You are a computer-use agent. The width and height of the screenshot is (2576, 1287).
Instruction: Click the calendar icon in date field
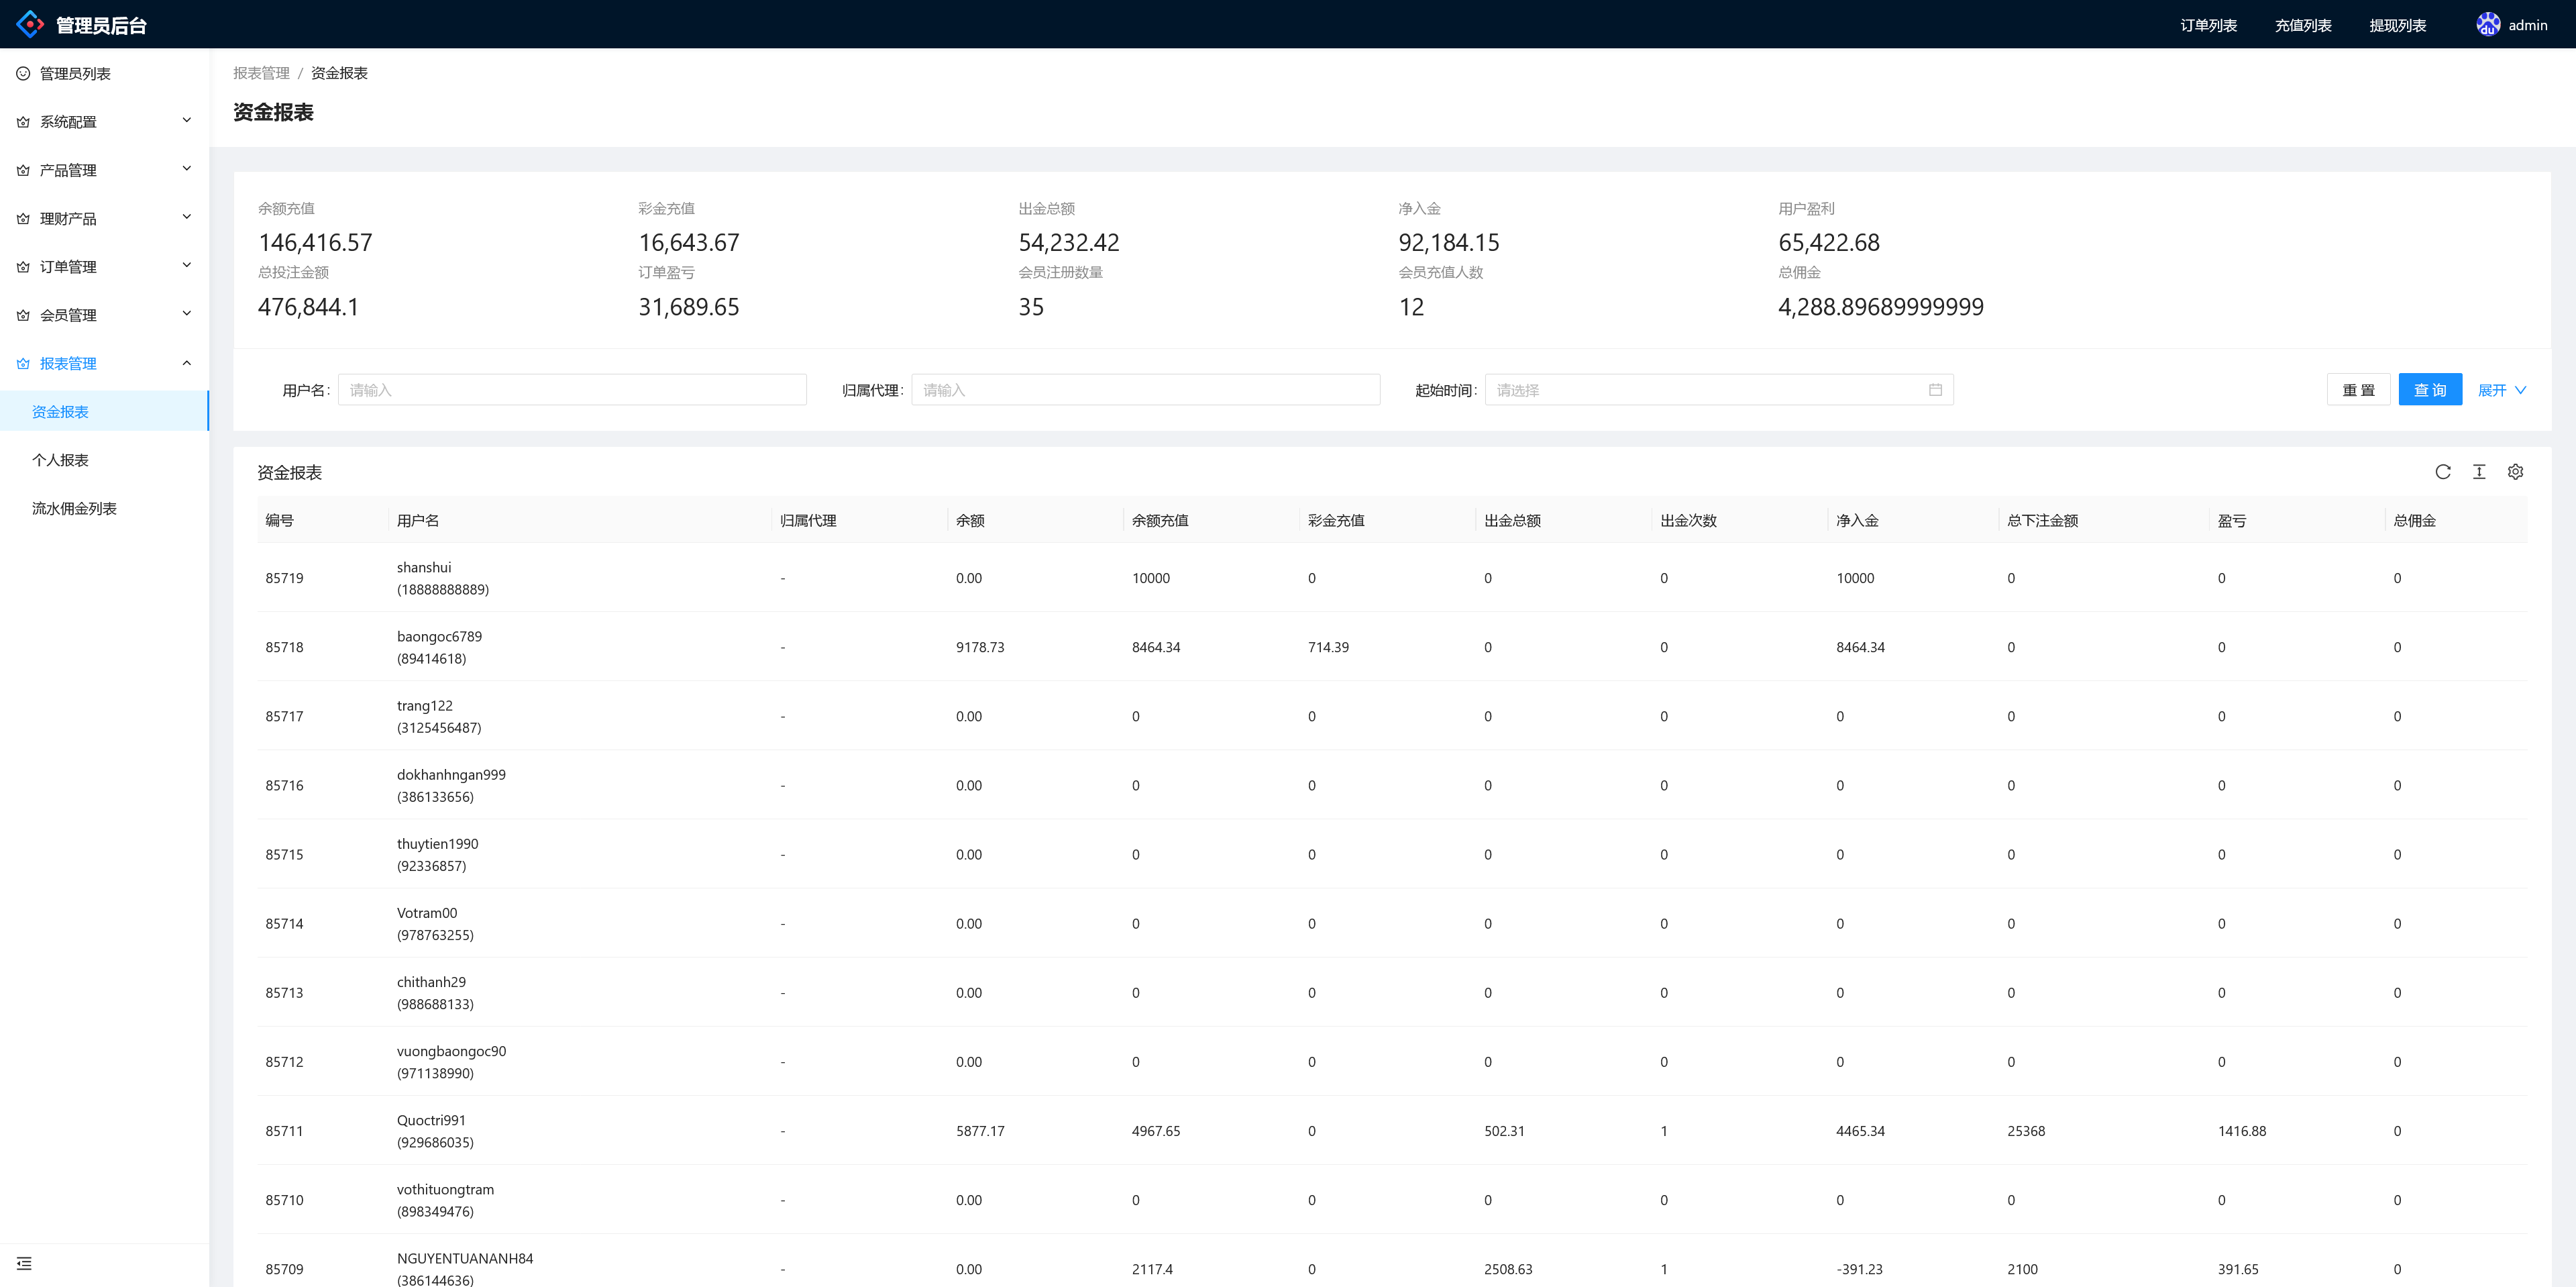point(1935,390)
